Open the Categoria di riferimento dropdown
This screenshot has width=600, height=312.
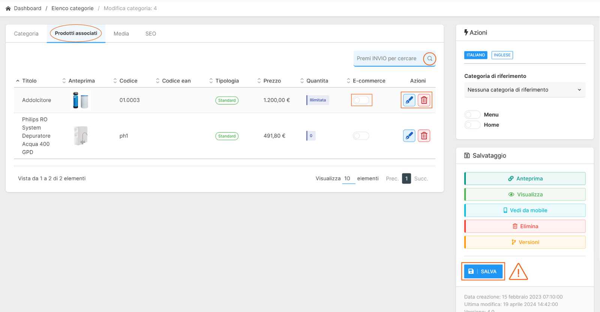coord(524,90)
